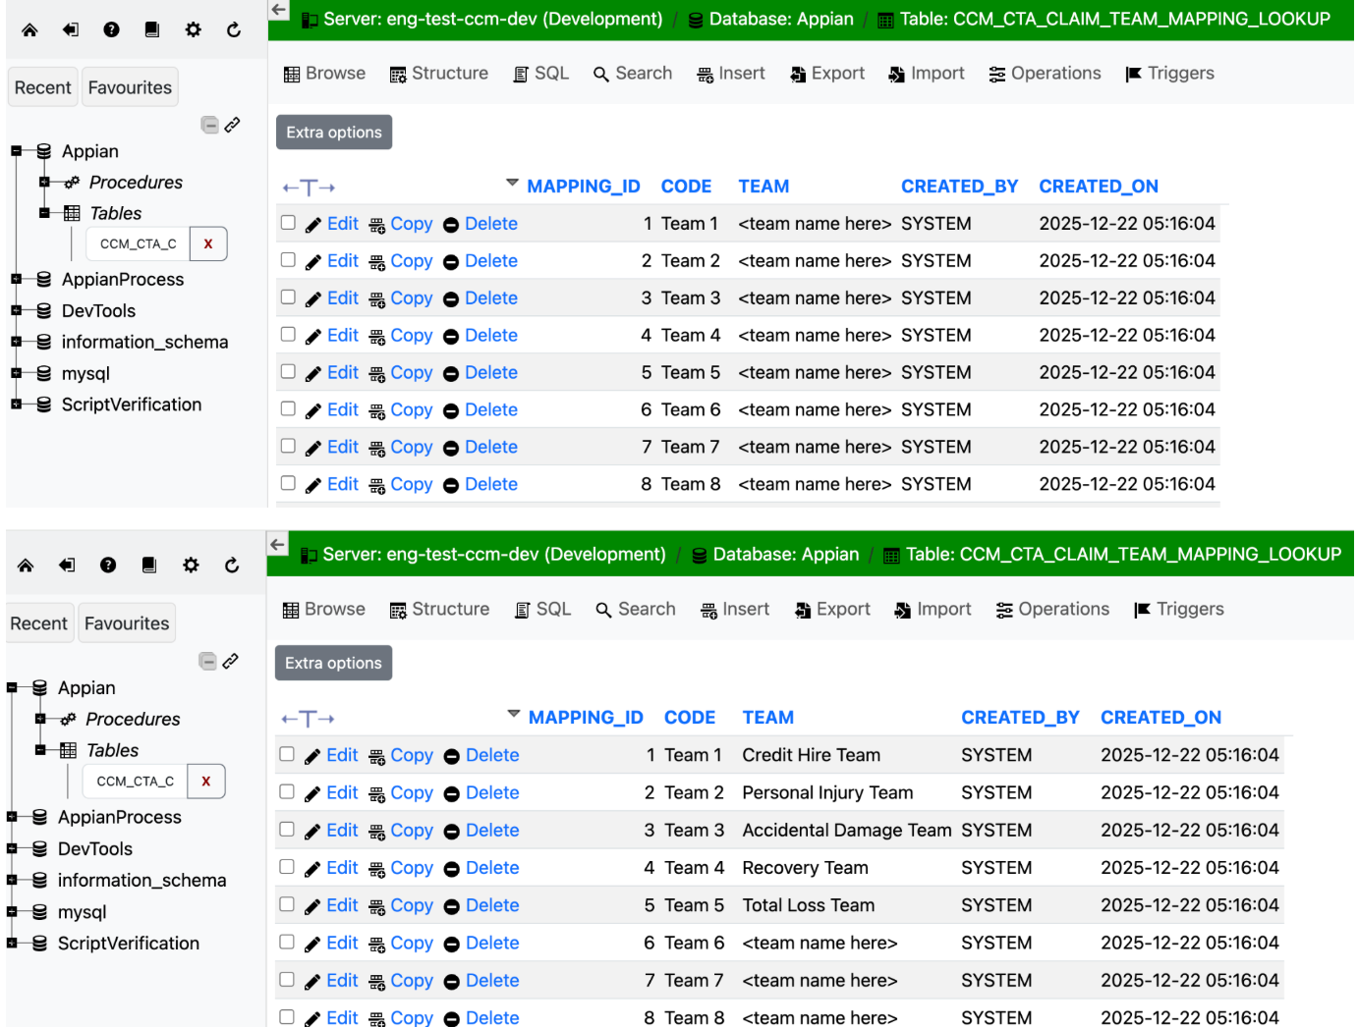Click the Recent button in the bottom panel
This screenshot has height=1027, width=1358.
39,623
